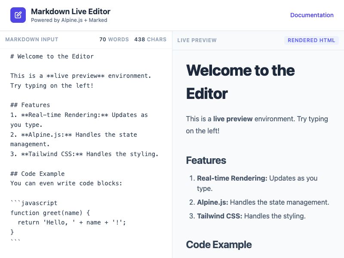Click the heading line starting with # Welcome
Screen dimensions: 344x258
52,56
